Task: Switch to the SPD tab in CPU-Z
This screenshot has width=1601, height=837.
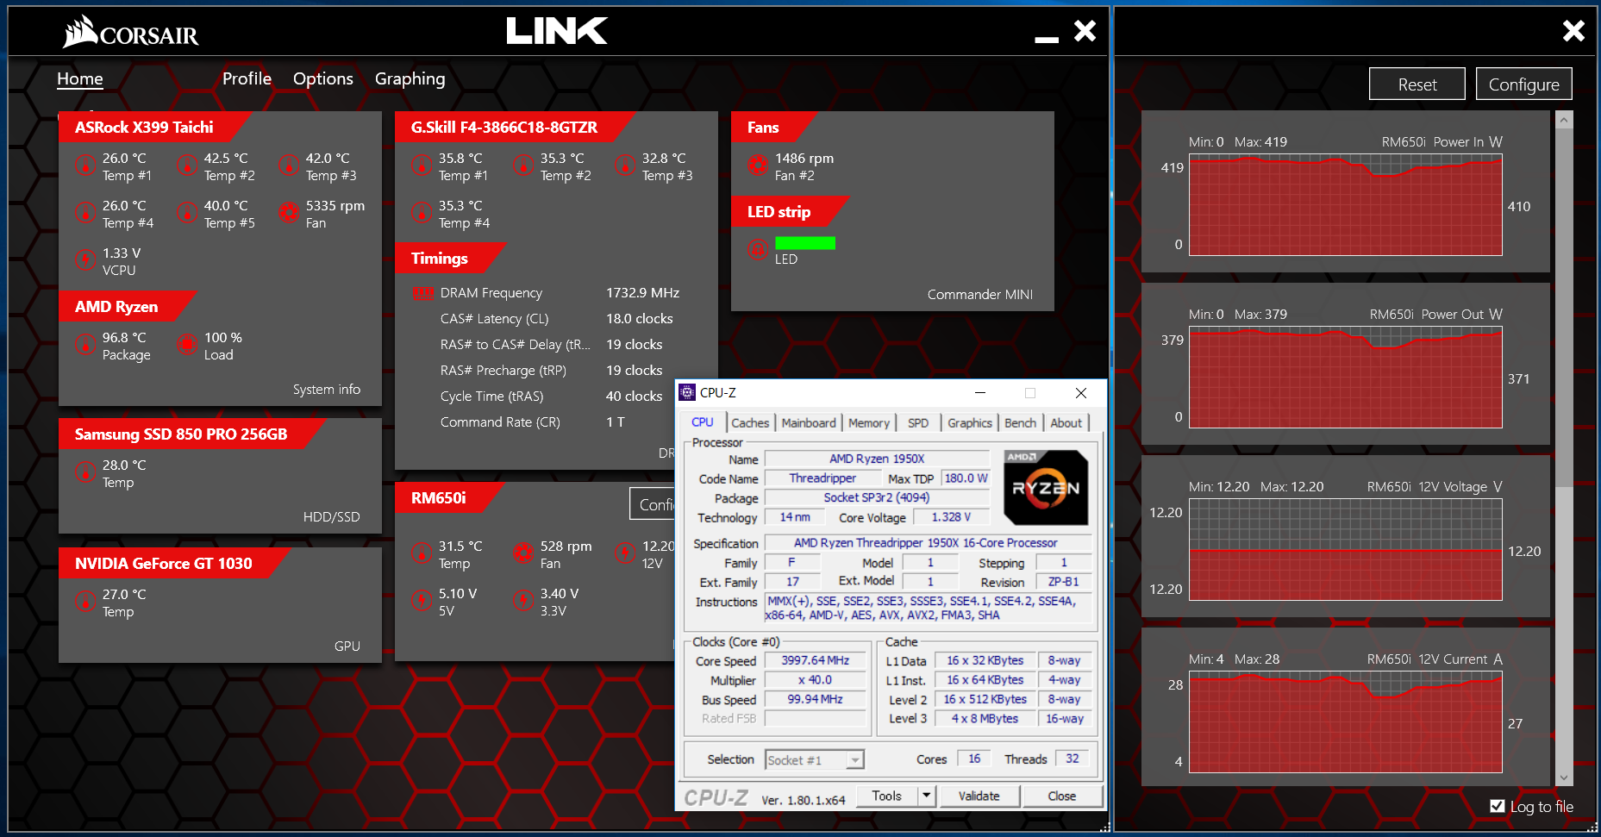Action: pos(918,422)
